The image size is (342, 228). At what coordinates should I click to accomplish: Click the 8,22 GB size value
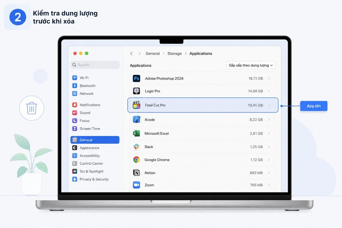click(x=256, y=120)
